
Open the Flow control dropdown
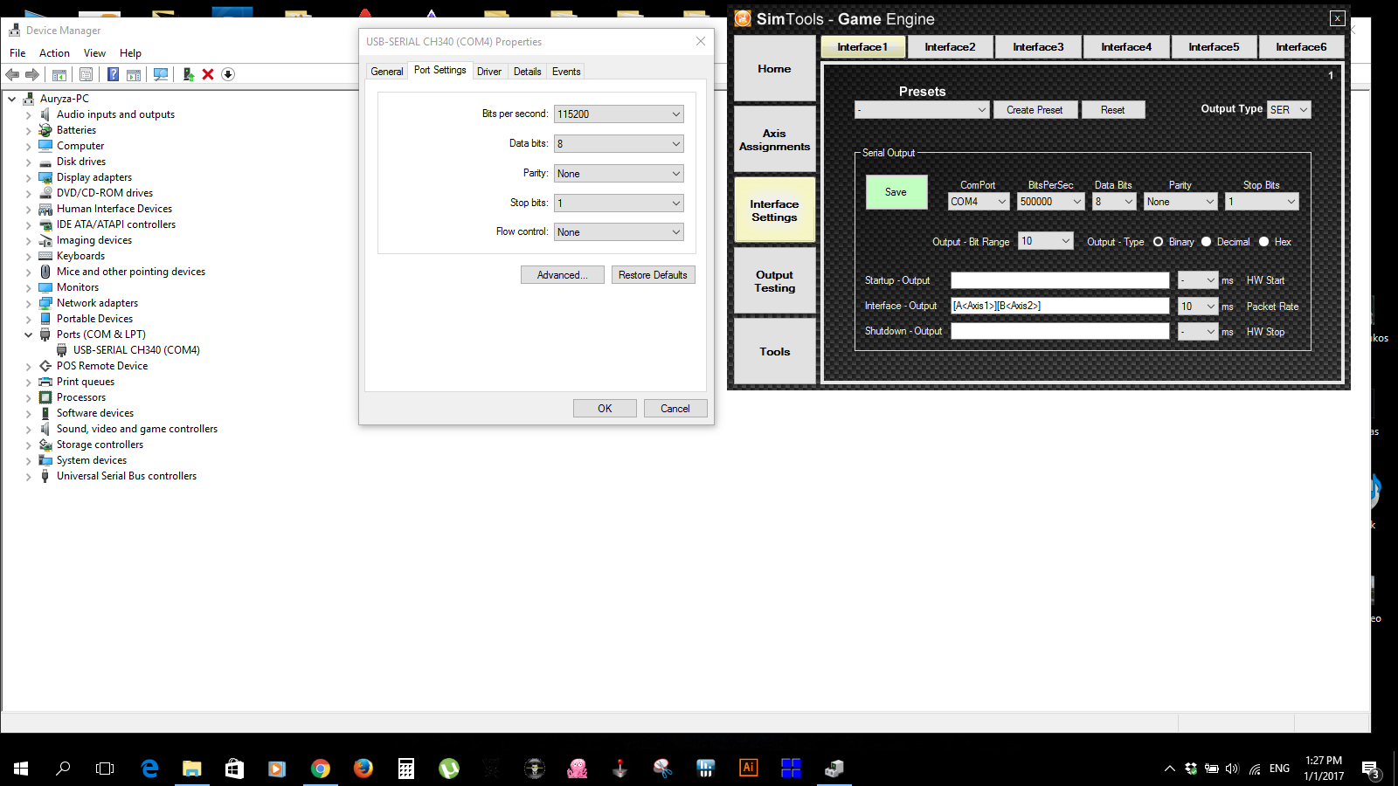[619, 232]
